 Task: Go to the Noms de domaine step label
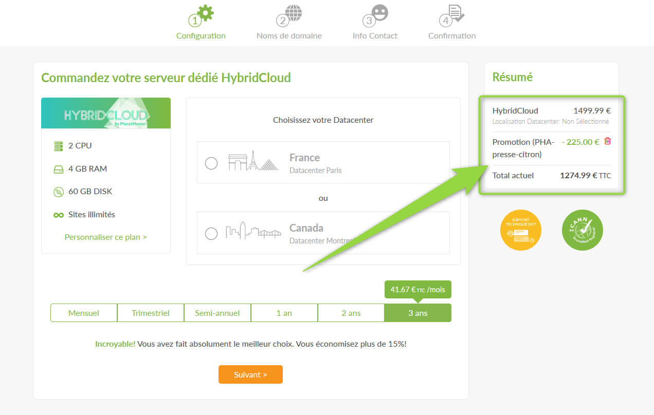(x=289, y=36)
